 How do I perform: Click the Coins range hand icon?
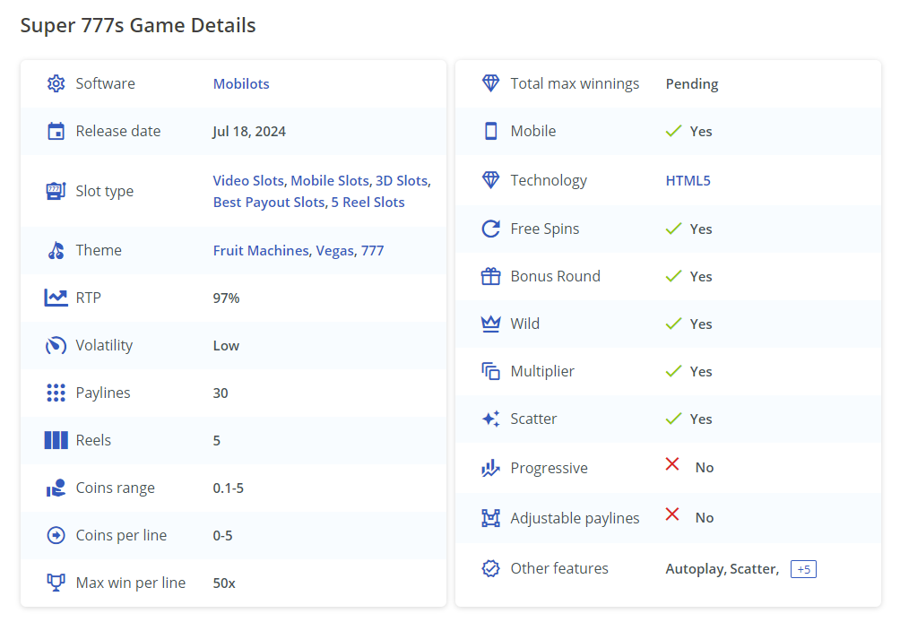point(56,488)
